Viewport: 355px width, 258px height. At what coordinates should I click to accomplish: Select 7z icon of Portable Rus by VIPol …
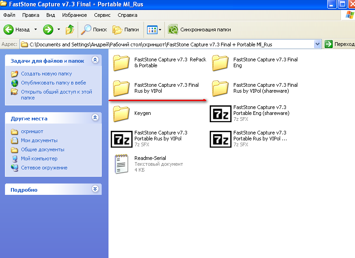[x=220, y=139]
